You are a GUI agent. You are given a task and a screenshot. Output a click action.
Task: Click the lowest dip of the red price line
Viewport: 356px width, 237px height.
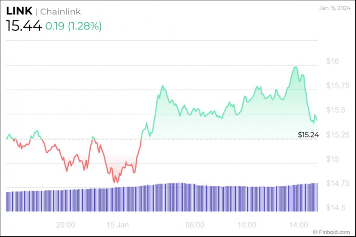pos(115,182)
